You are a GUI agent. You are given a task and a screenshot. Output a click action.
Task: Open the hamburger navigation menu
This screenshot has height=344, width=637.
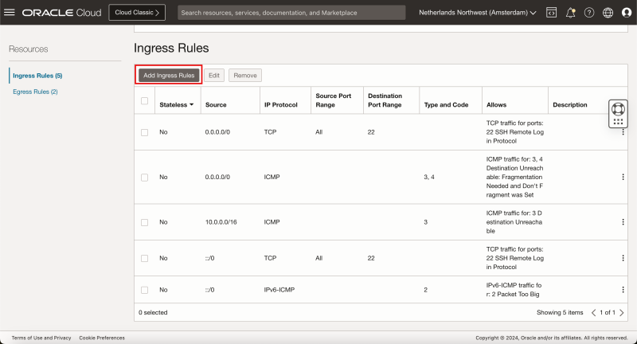tap(10, 13)
